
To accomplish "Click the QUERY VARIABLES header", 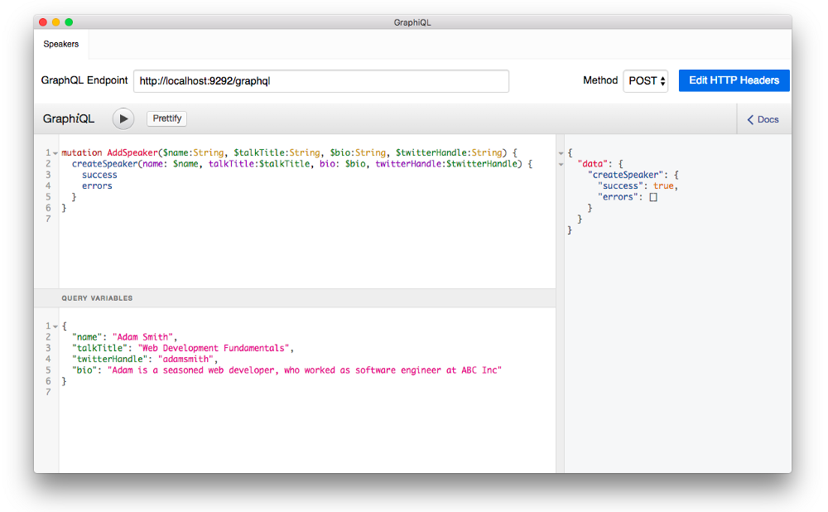I will (x=97, y=298).
